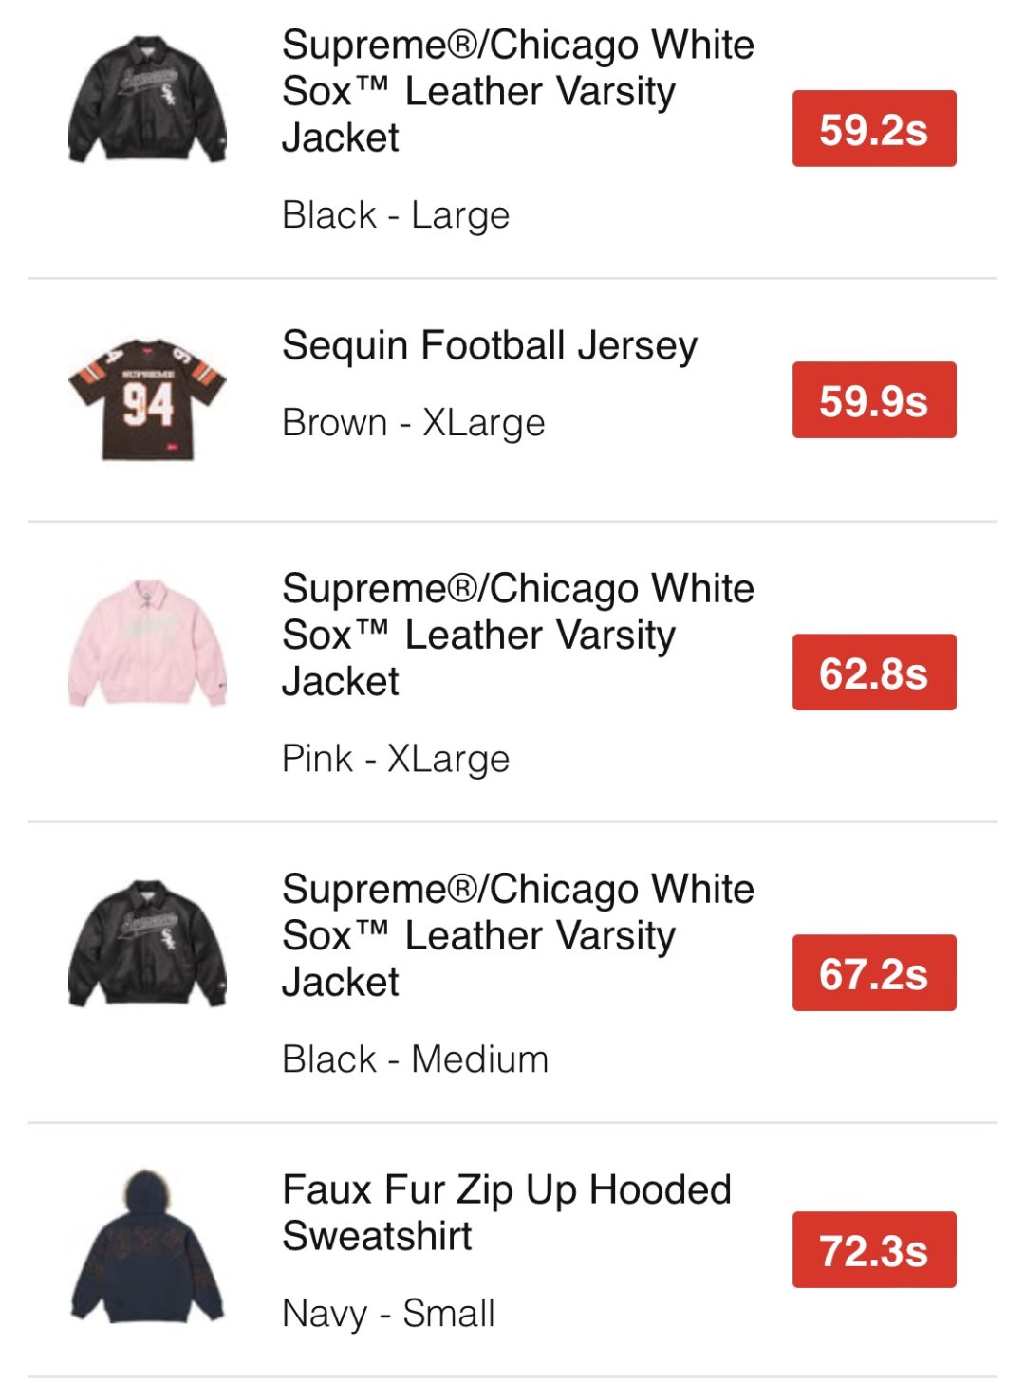Open the Sequin Football Jersey thumbnail image
This screenshot has height=1400, width=1025.
147,399
